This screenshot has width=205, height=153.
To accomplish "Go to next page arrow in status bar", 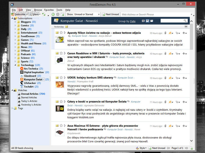I will [x=187, y=148].
